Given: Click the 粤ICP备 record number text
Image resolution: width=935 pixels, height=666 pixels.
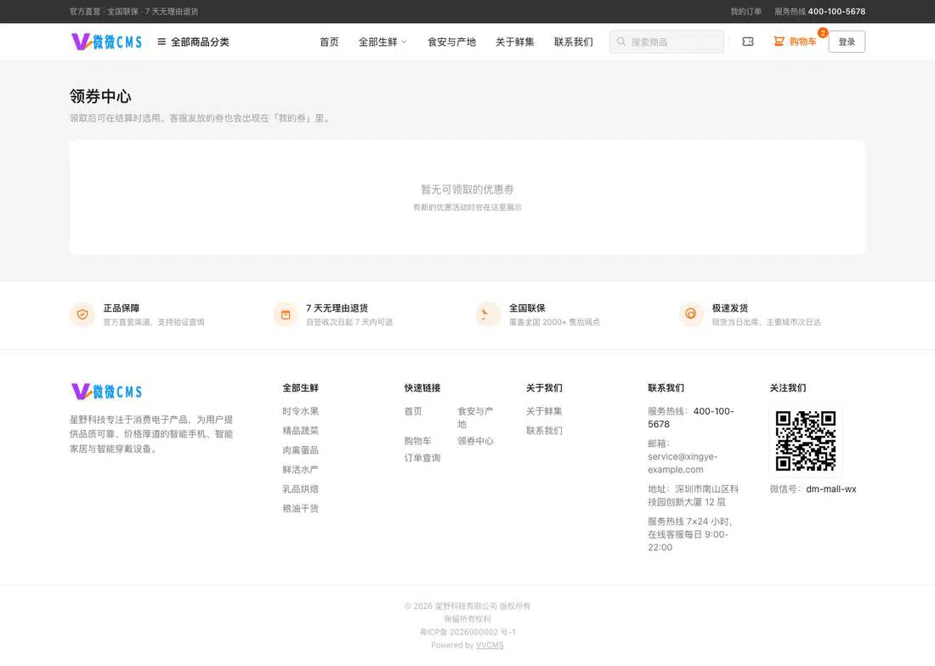Looking at the screenshot, I should (467, 632).
